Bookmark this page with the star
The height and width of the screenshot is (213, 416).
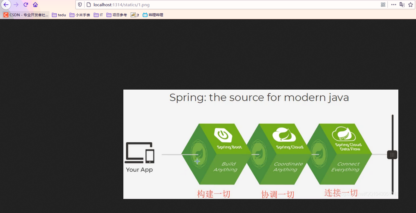point(411,5)
